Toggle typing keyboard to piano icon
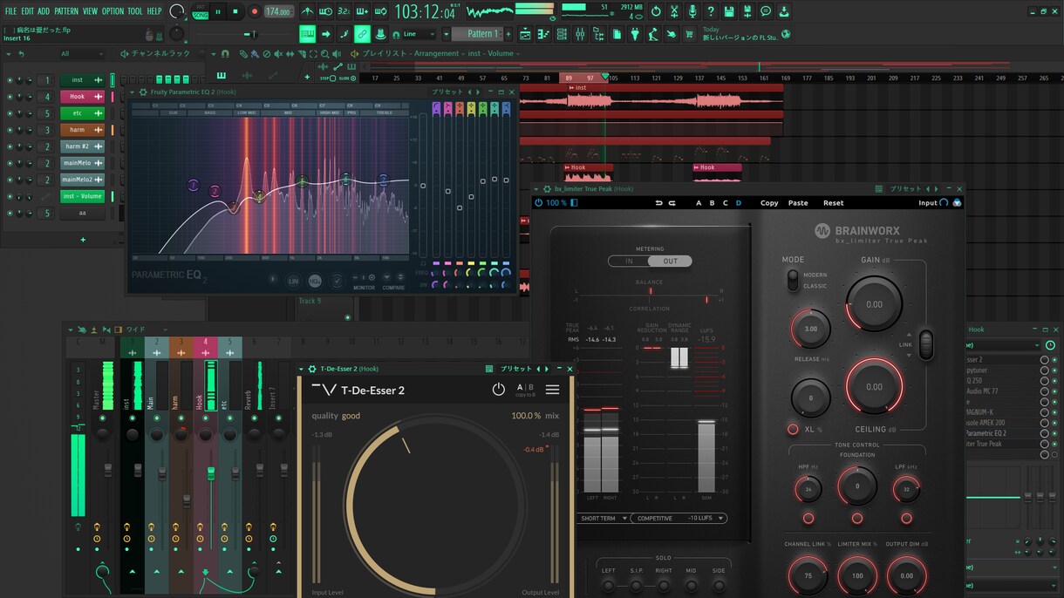Image resolution: width=1064 pixels, height=598 pixels. [307, 34]
